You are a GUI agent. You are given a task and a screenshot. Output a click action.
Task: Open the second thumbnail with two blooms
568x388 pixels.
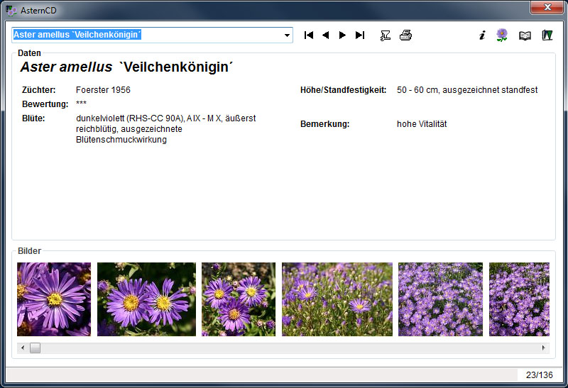point(146,299)
